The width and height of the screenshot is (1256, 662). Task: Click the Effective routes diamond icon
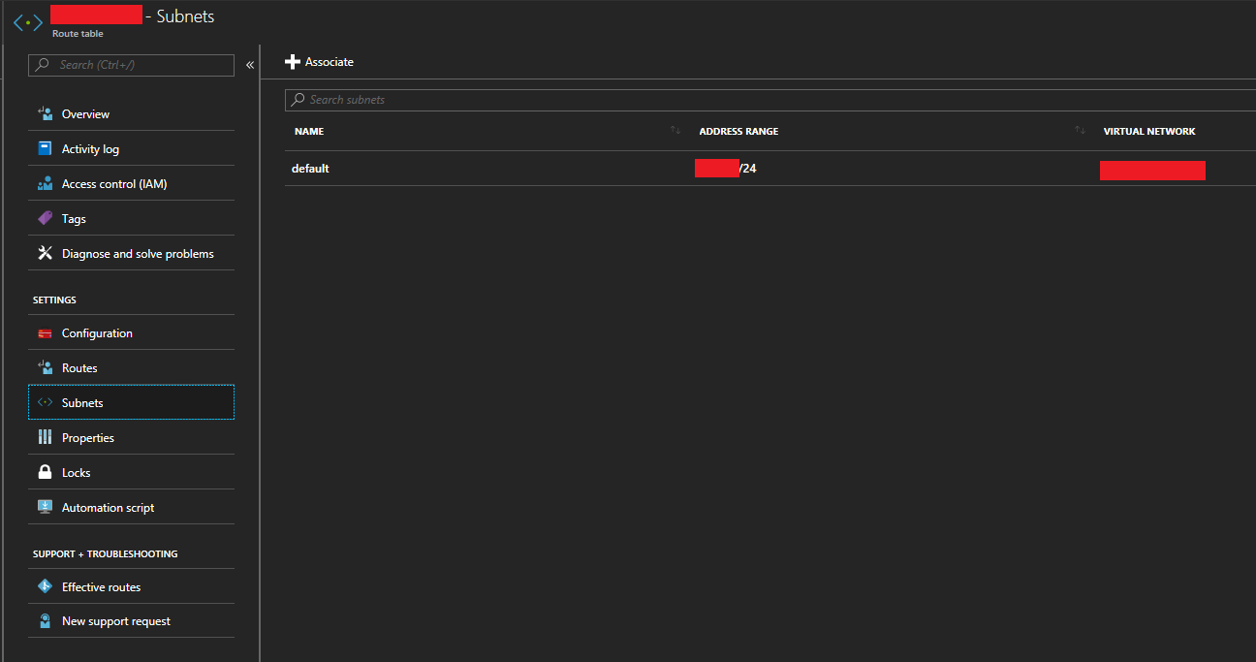[45, 586]
